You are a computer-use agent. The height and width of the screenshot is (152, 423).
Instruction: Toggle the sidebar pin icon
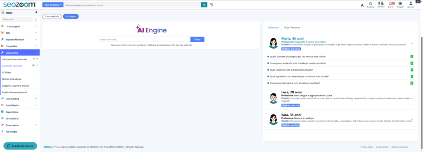36,13
